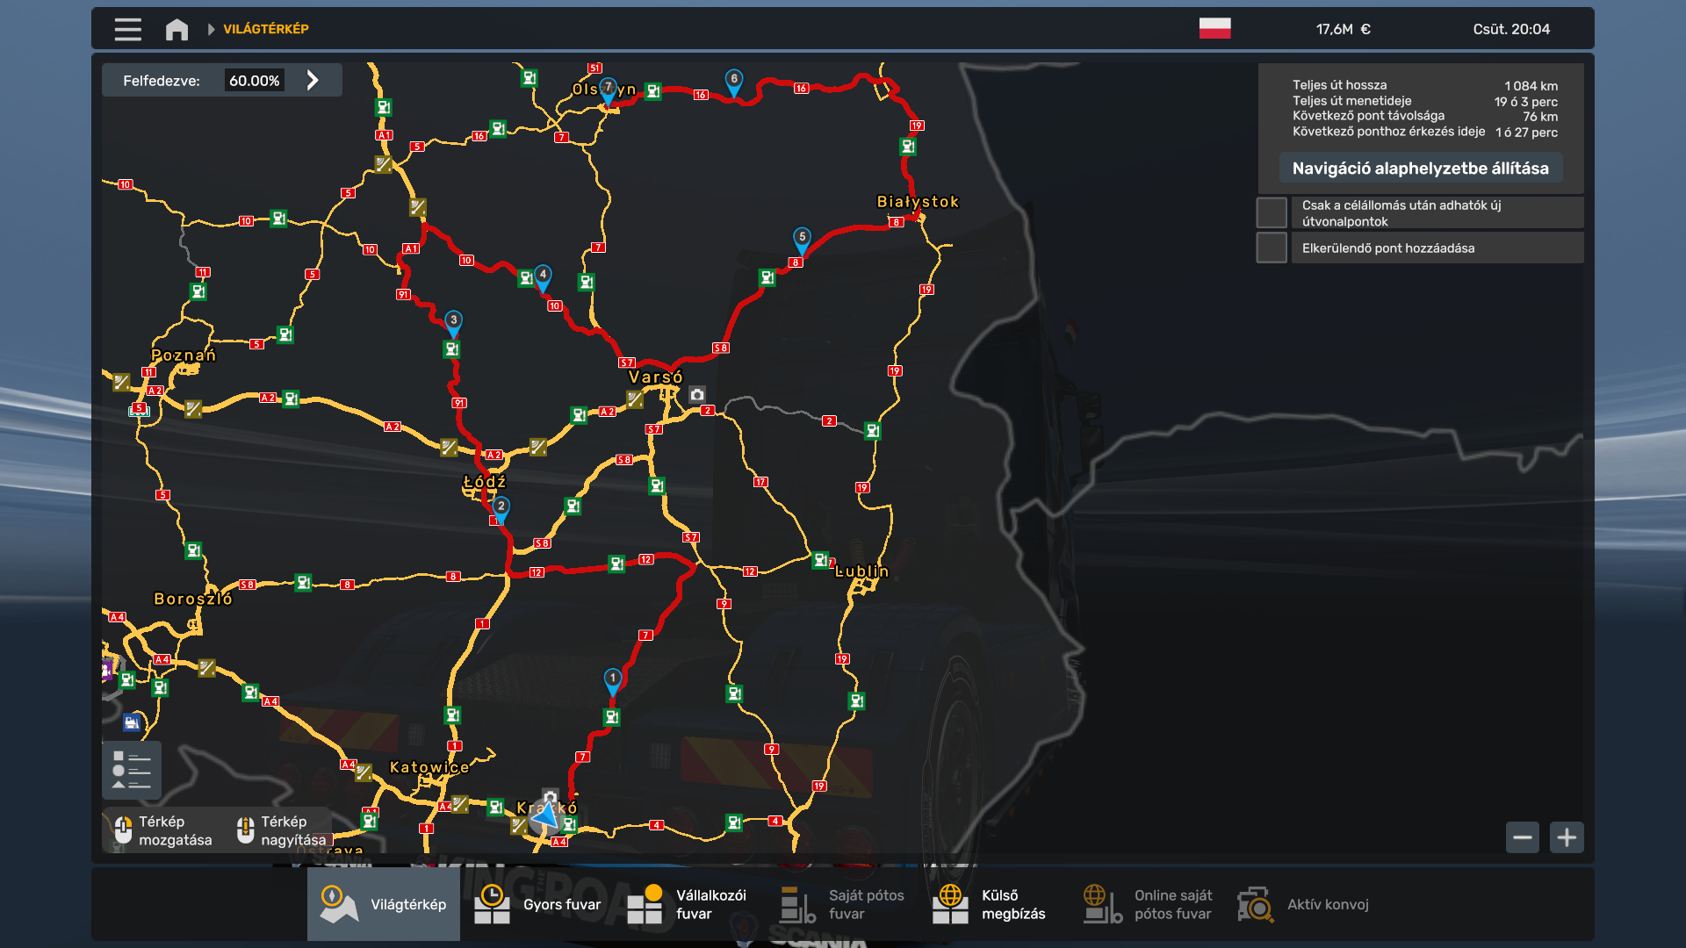Open the hamburger navigation menu
The image size is (1686, 948).
[126, 28]
